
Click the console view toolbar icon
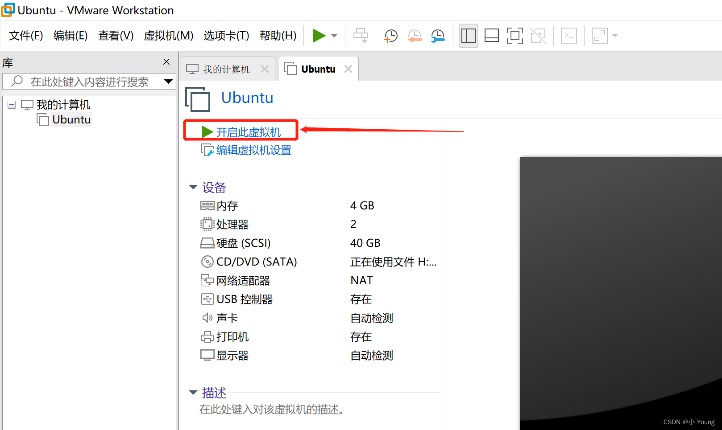(569, 36)
